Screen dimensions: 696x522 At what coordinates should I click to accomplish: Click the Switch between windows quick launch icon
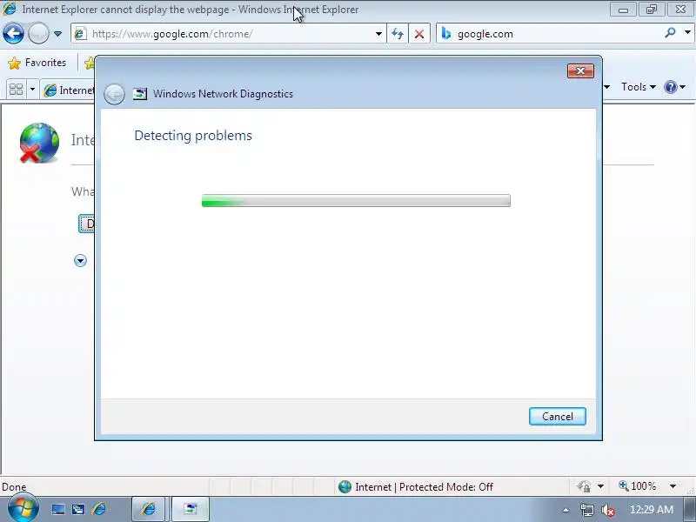click(x=78, y=510)
